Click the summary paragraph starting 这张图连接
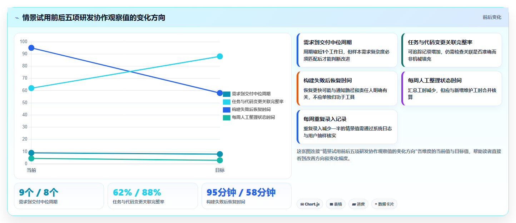Viewport: 516px width, 223px height. click(x=399, y=155)
